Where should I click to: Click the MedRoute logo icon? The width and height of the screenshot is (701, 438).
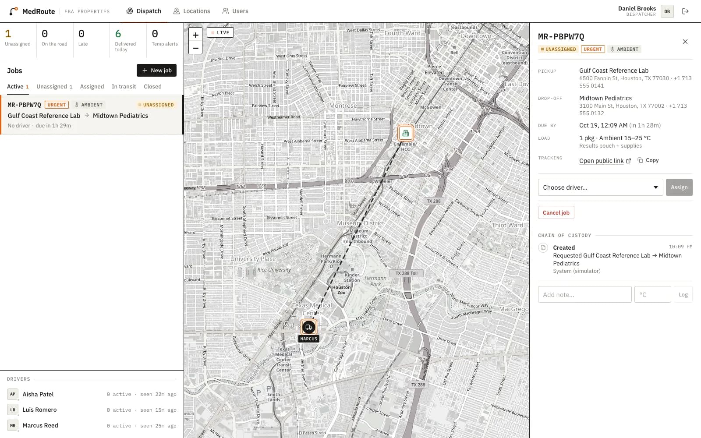pyautogui.click(x=14, y=11)
